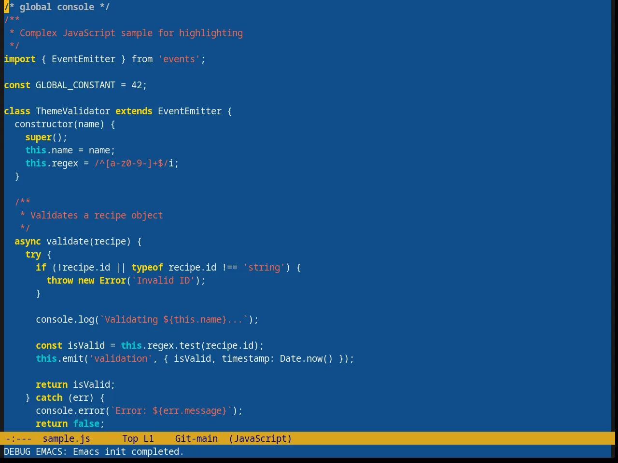
Task: Click the 'if' keyword
Action: [x=41, y=267]
